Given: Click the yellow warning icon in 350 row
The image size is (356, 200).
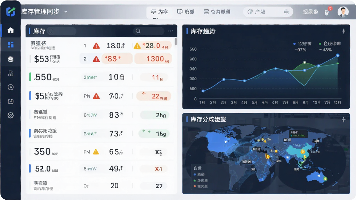Looking at the screenshot, I should click(x=96, y=152).
